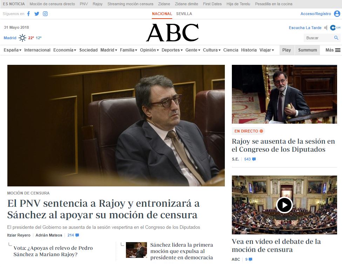Click the EN DIRECTO live badge
Screen dimensions: 342x267
tap(248, 131)
